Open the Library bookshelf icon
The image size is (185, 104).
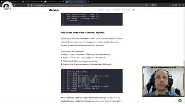tap(173, 5)
